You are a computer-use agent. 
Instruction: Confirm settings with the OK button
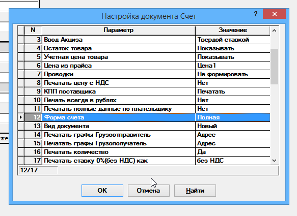[102, 191]
